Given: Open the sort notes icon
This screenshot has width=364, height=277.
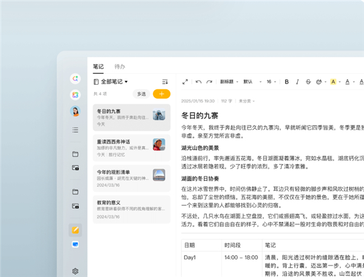Looking at the screenshot, I should (x=165, y=82).
